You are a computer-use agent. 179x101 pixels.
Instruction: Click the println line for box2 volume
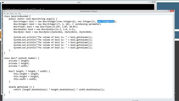pyautogui.click(x=53, y=40)
